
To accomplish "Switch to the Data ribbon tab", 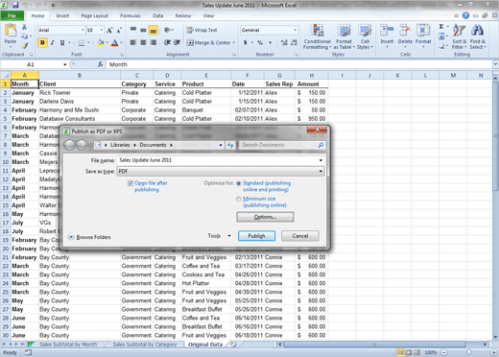I will point(157,15).
